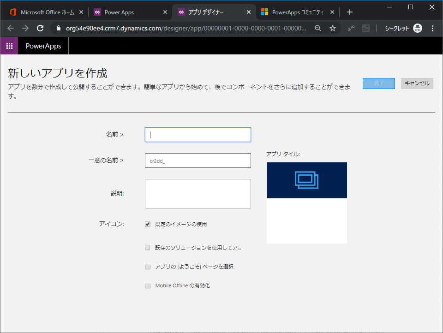Bookmark this page with the star icon

333,28
